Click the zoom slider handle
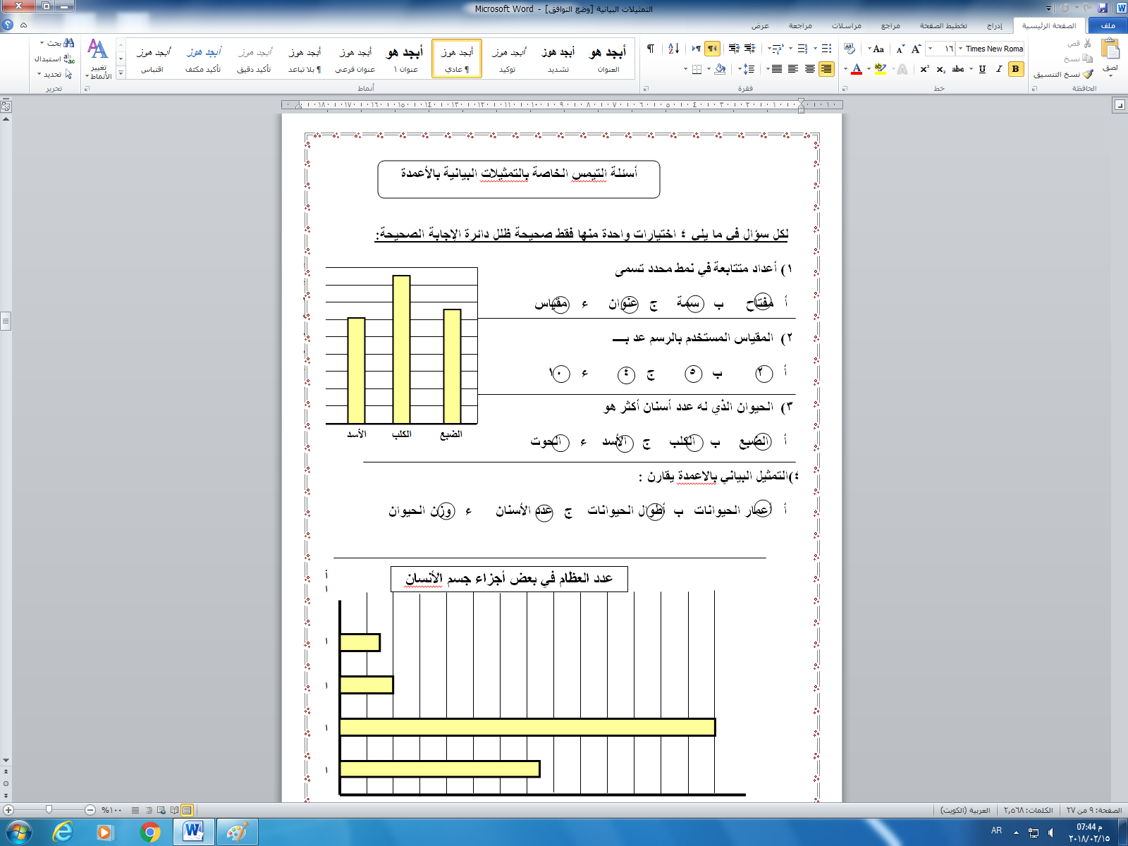The height and width of the screenshot is (846, 1128). pos(49,810)
